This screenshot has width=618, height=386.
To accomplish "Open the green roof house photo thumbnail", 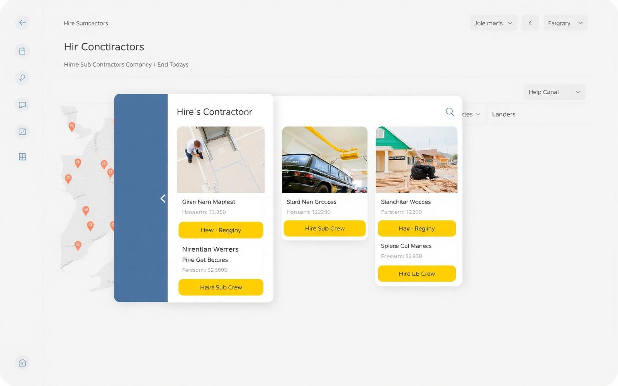I will [x=416, y=159].
